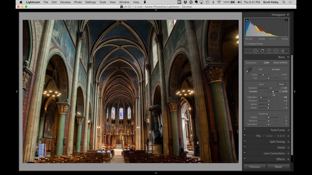The height and width of the screenshot is (175, 312).
Task: Enable the Original Photo checkbox
Action: click(246, 44)
